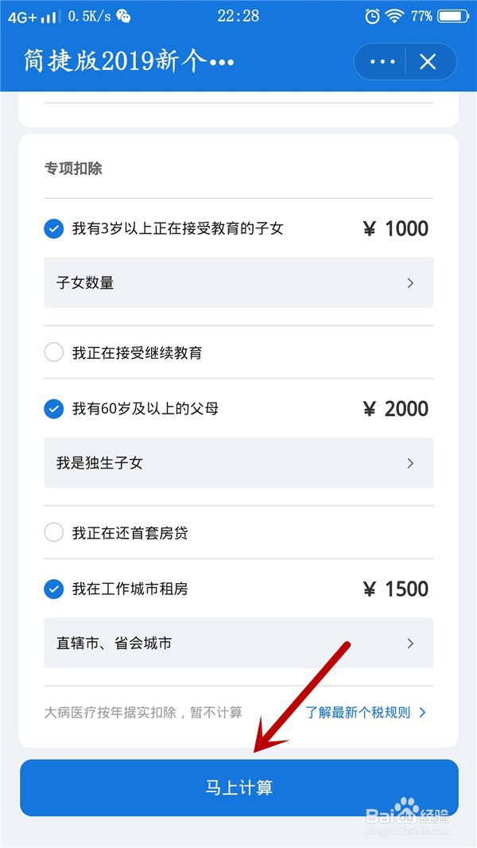Click the 马上计算 button
The width and height of the screenshot is (477, 848).
tap(238, 788)
